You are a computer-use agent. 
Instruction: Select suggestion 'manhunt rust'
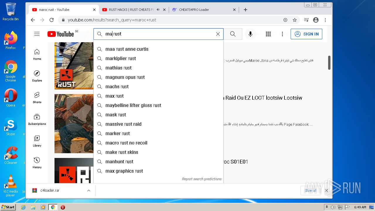pos(158,162)
